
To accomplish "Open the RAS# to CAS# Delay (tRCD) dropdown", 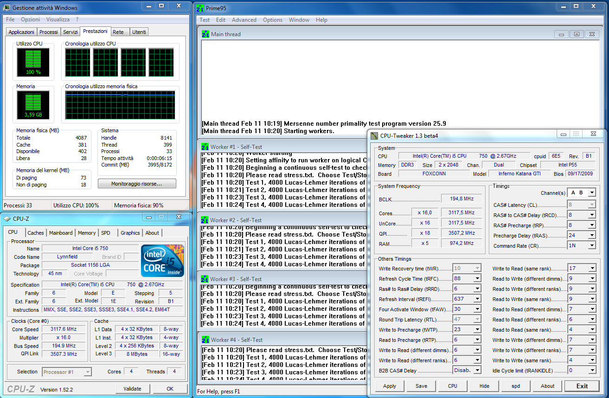I will coord(591,215).
